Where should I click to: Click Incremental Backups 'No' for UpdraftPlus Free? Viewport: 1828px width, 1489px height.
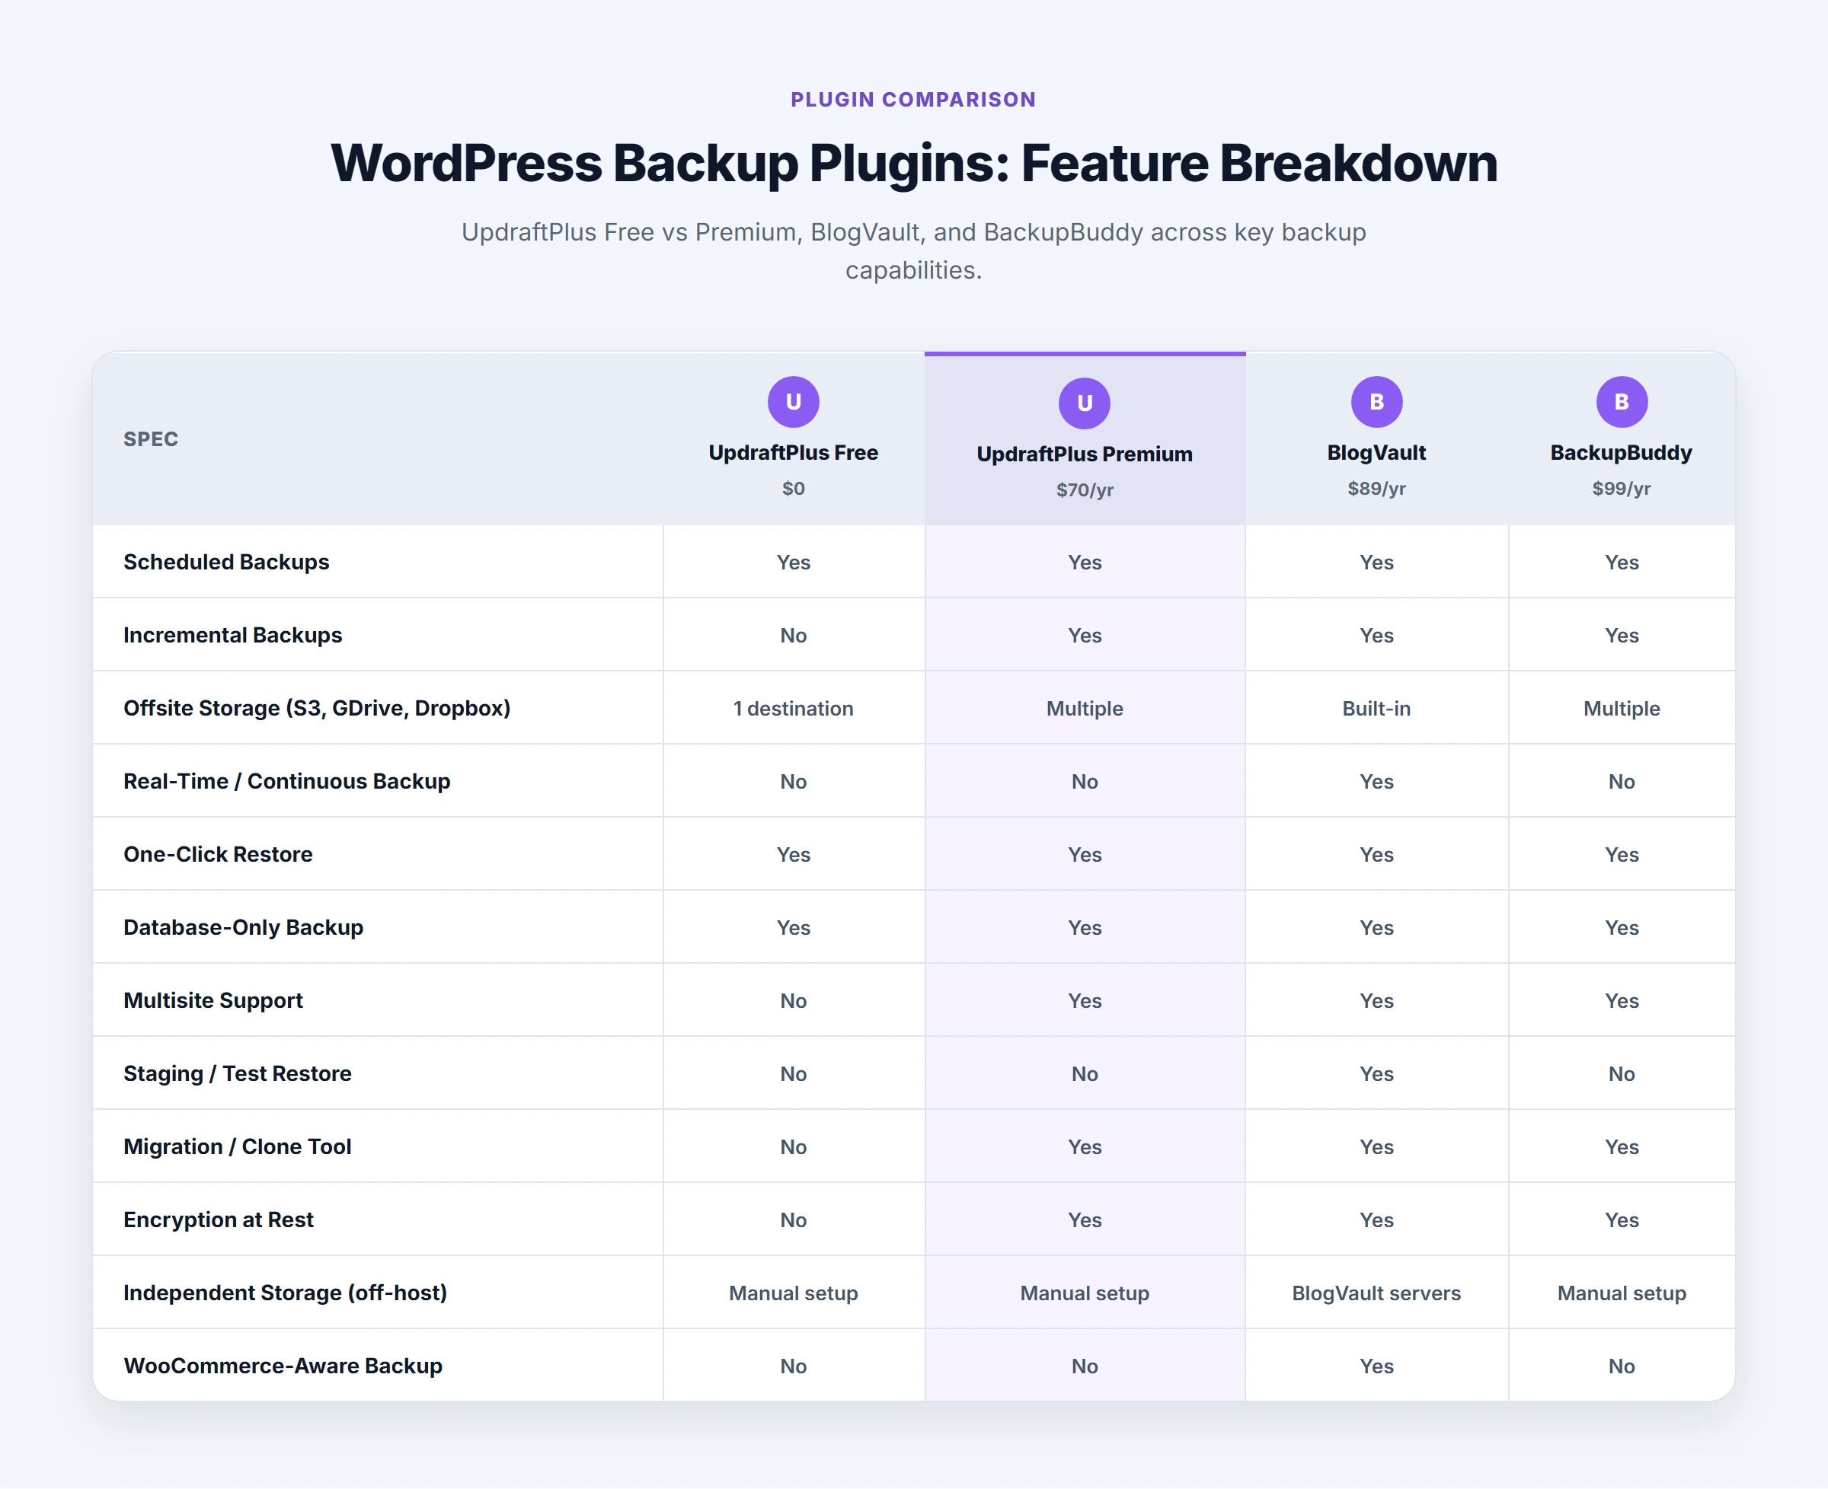coord(793,636)
